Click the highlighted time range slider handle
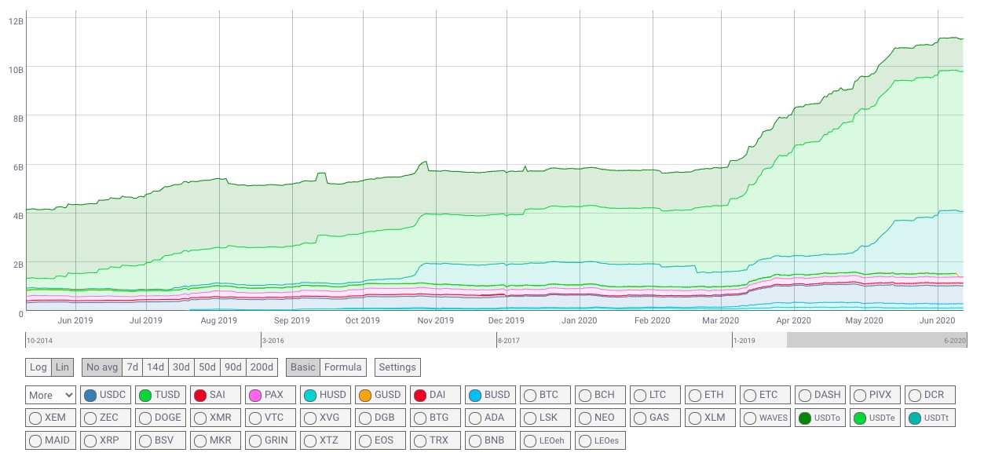This screenshot has width=984, height=460. pyautogui.click(x=876, y=340)
